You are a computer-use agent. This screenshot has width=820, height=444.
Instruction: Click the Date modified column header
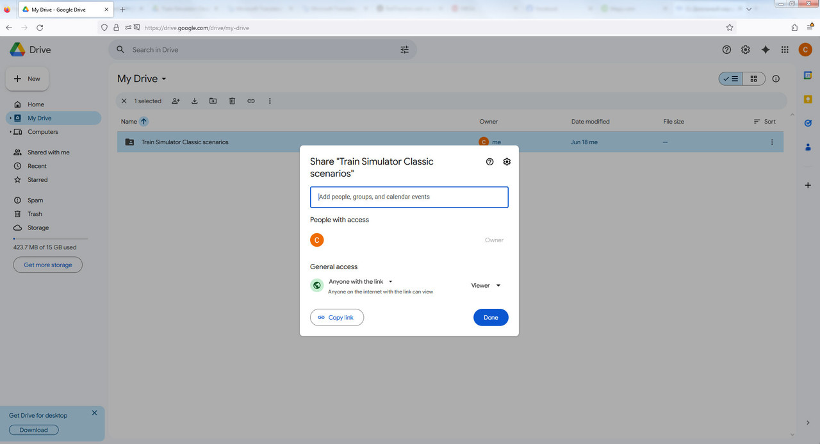590,122
